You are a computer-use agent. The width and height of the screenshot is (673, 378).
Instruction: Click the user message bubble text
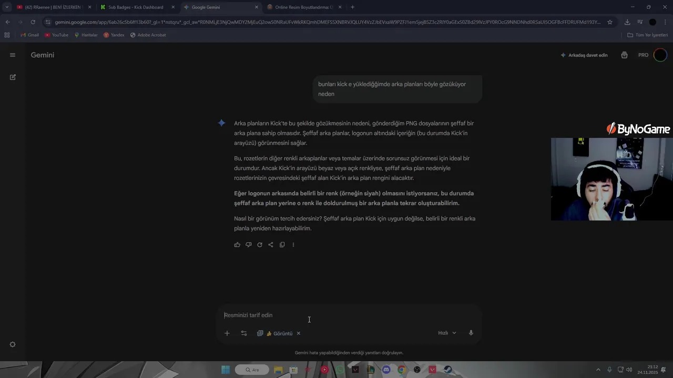(x=392, y=89)
